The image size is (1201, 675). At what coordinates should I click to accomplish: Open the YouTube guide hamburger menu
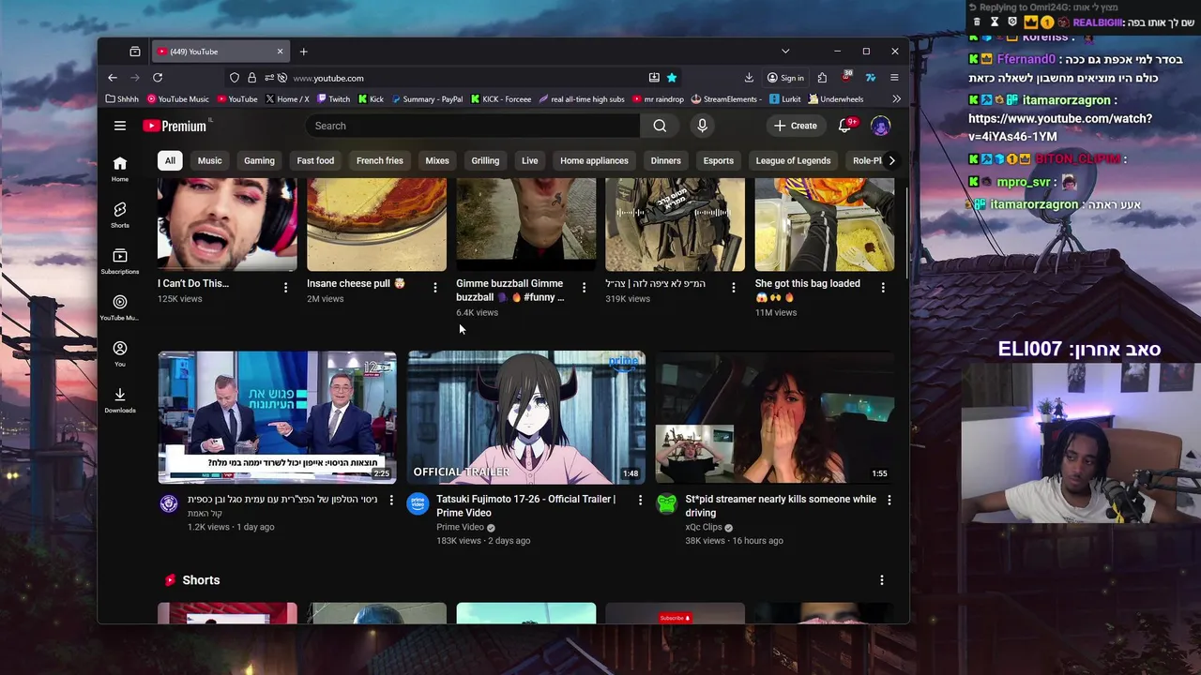pos(120,126)
